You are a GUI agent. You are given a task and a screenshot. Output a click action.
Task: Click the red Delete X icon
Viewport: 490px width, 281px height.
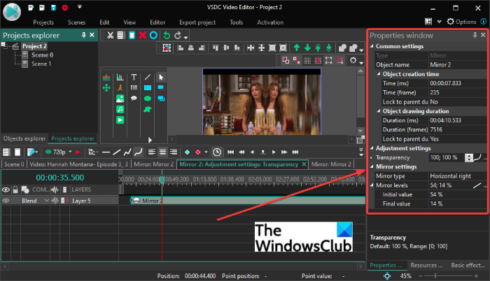coord(143,35)
